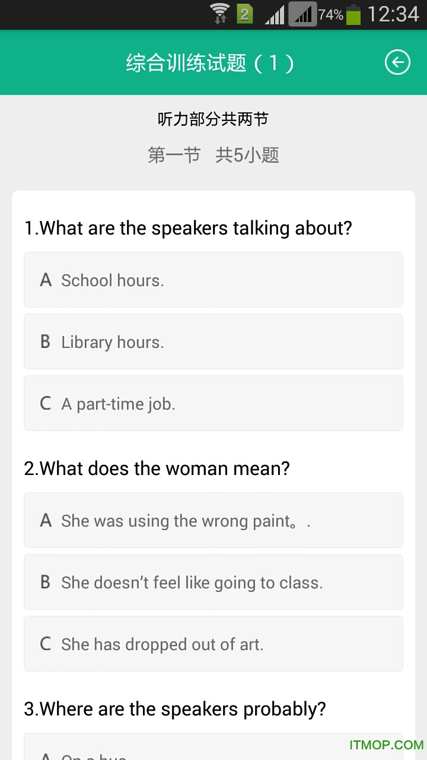Tap the Wi-Fi status icon

(219, 13)
